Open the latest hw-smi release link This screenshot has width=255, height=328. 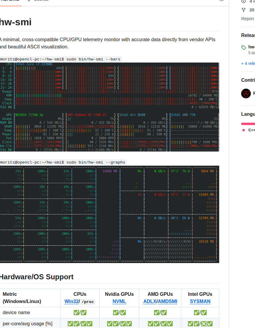(251, 47)
